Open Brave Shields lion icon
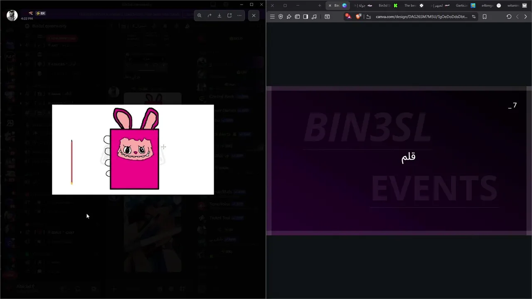 (359, 17)
